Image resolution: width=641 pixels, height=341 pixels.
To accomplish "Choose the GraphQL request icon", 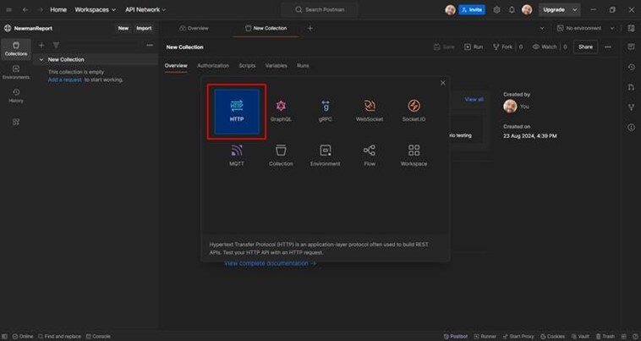I will (x=281, y=110).
